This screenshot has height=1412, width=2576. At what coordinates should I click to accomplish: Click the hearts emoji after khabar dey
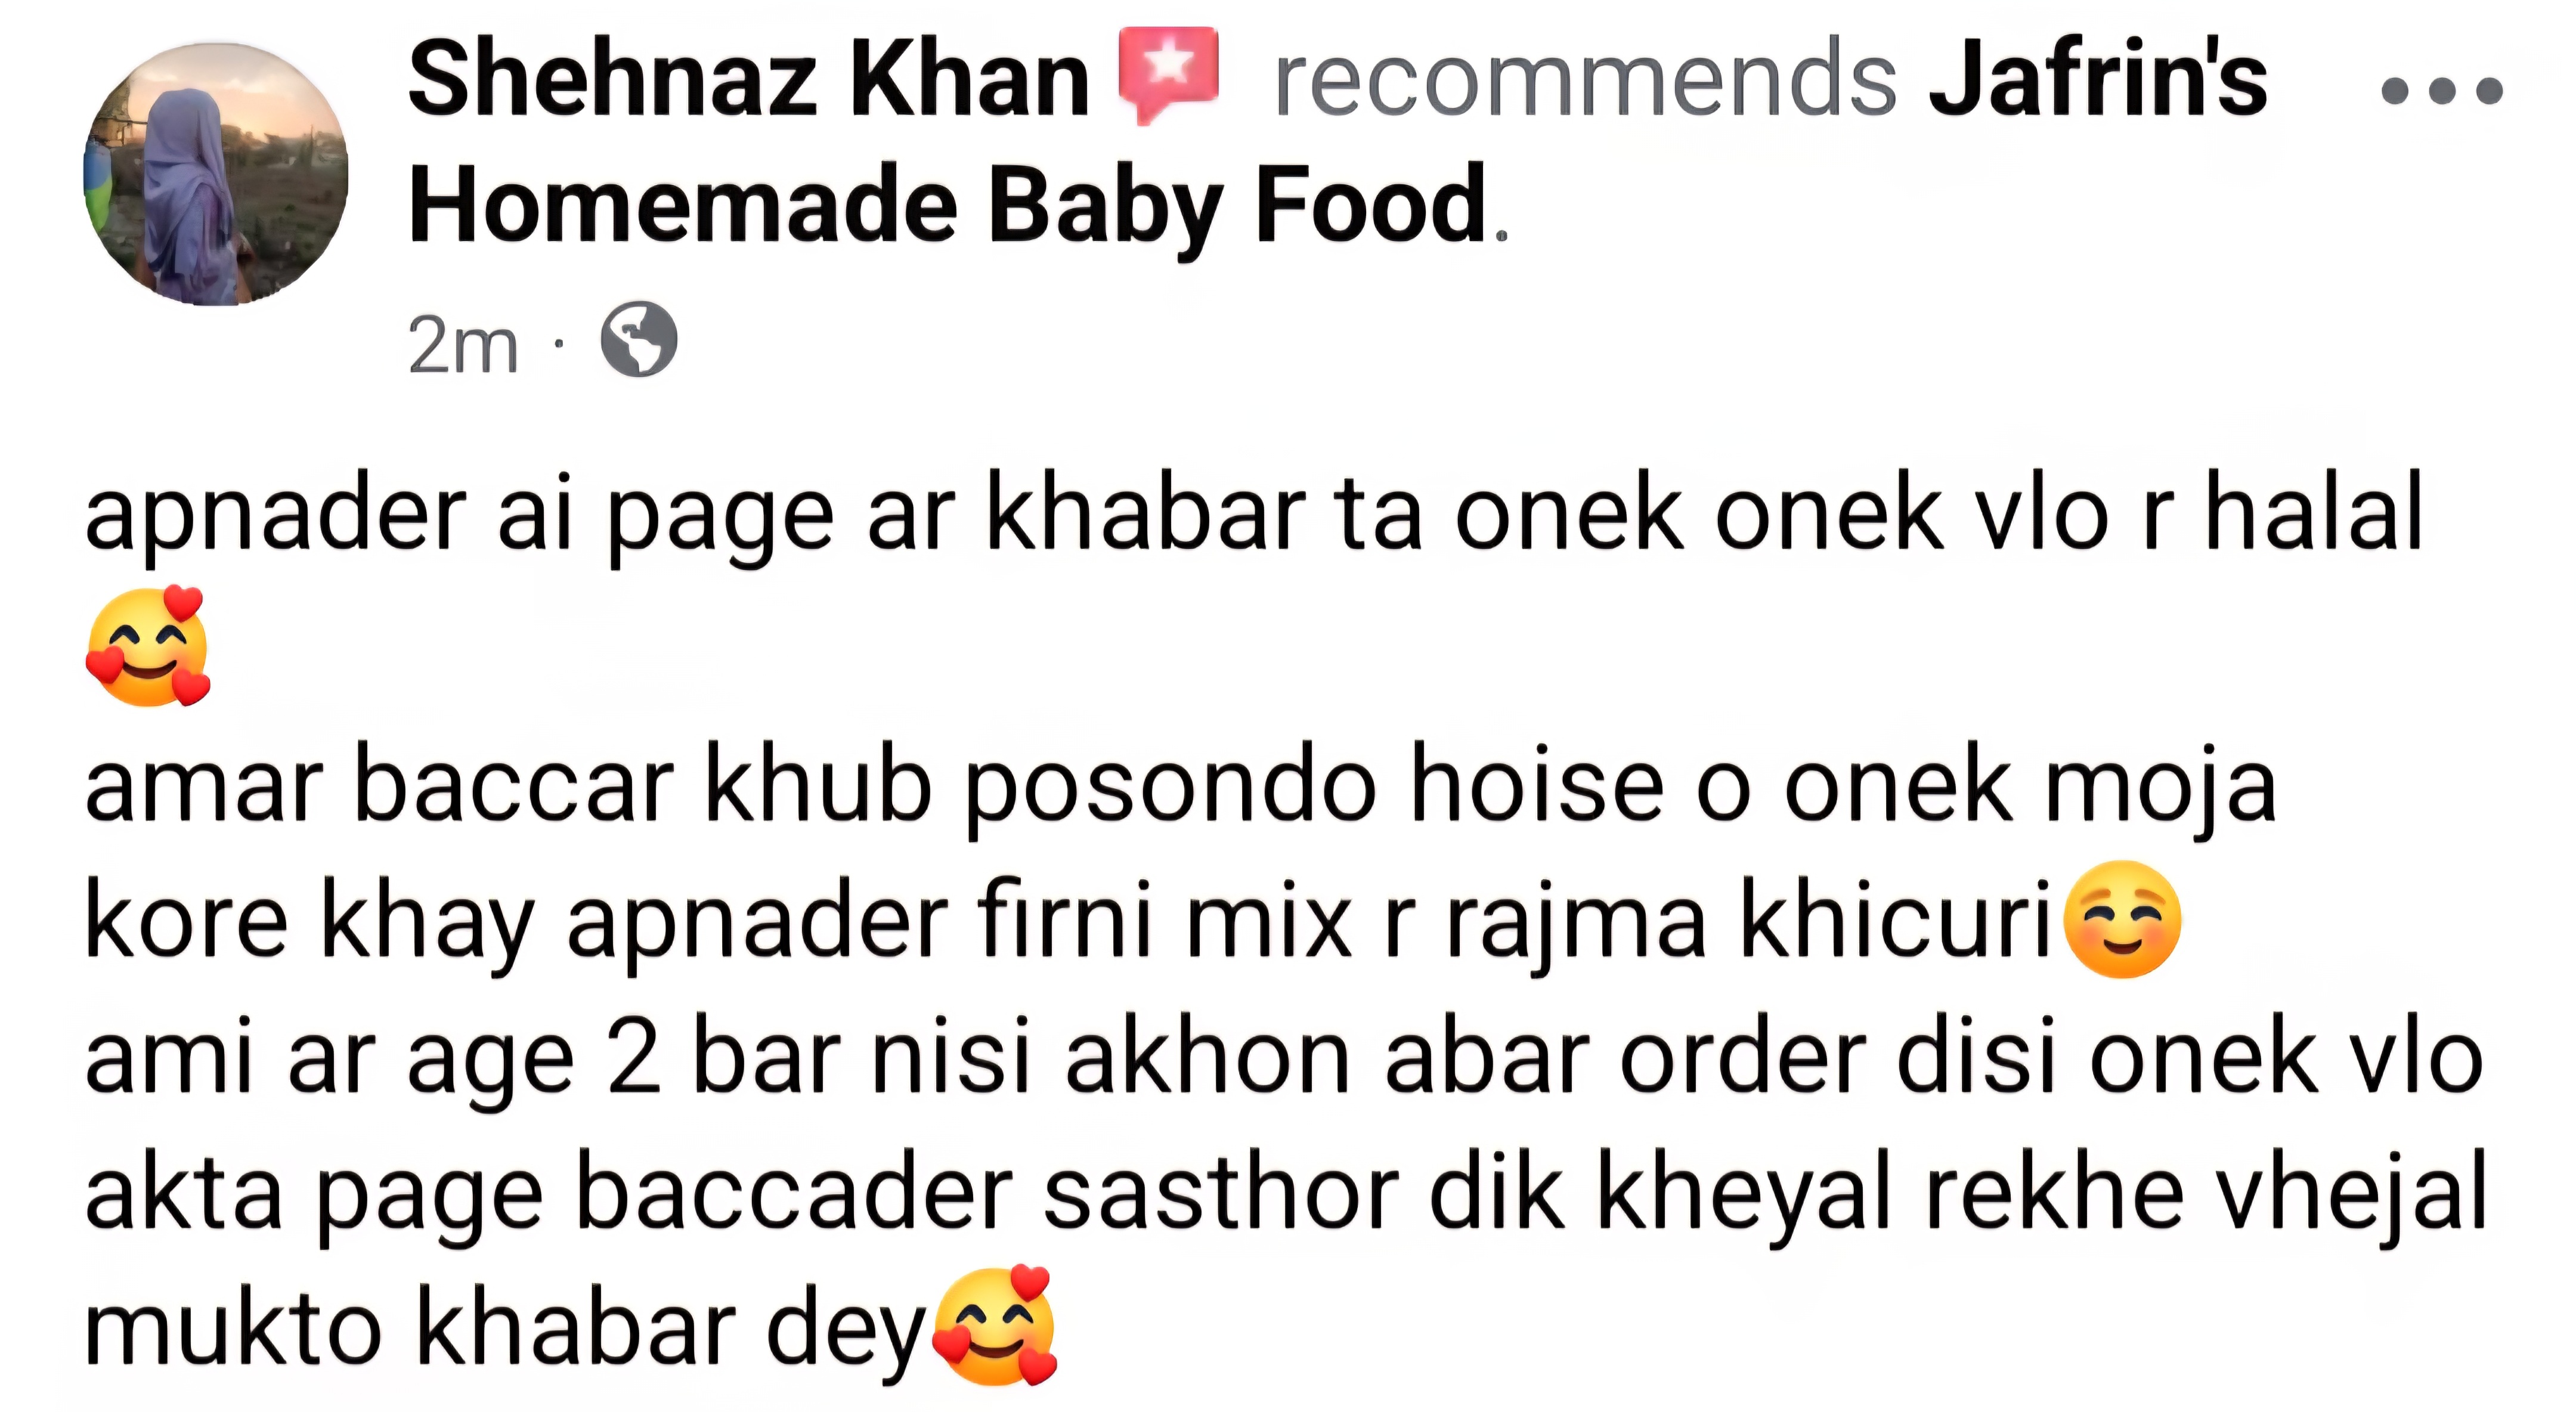994,1326
